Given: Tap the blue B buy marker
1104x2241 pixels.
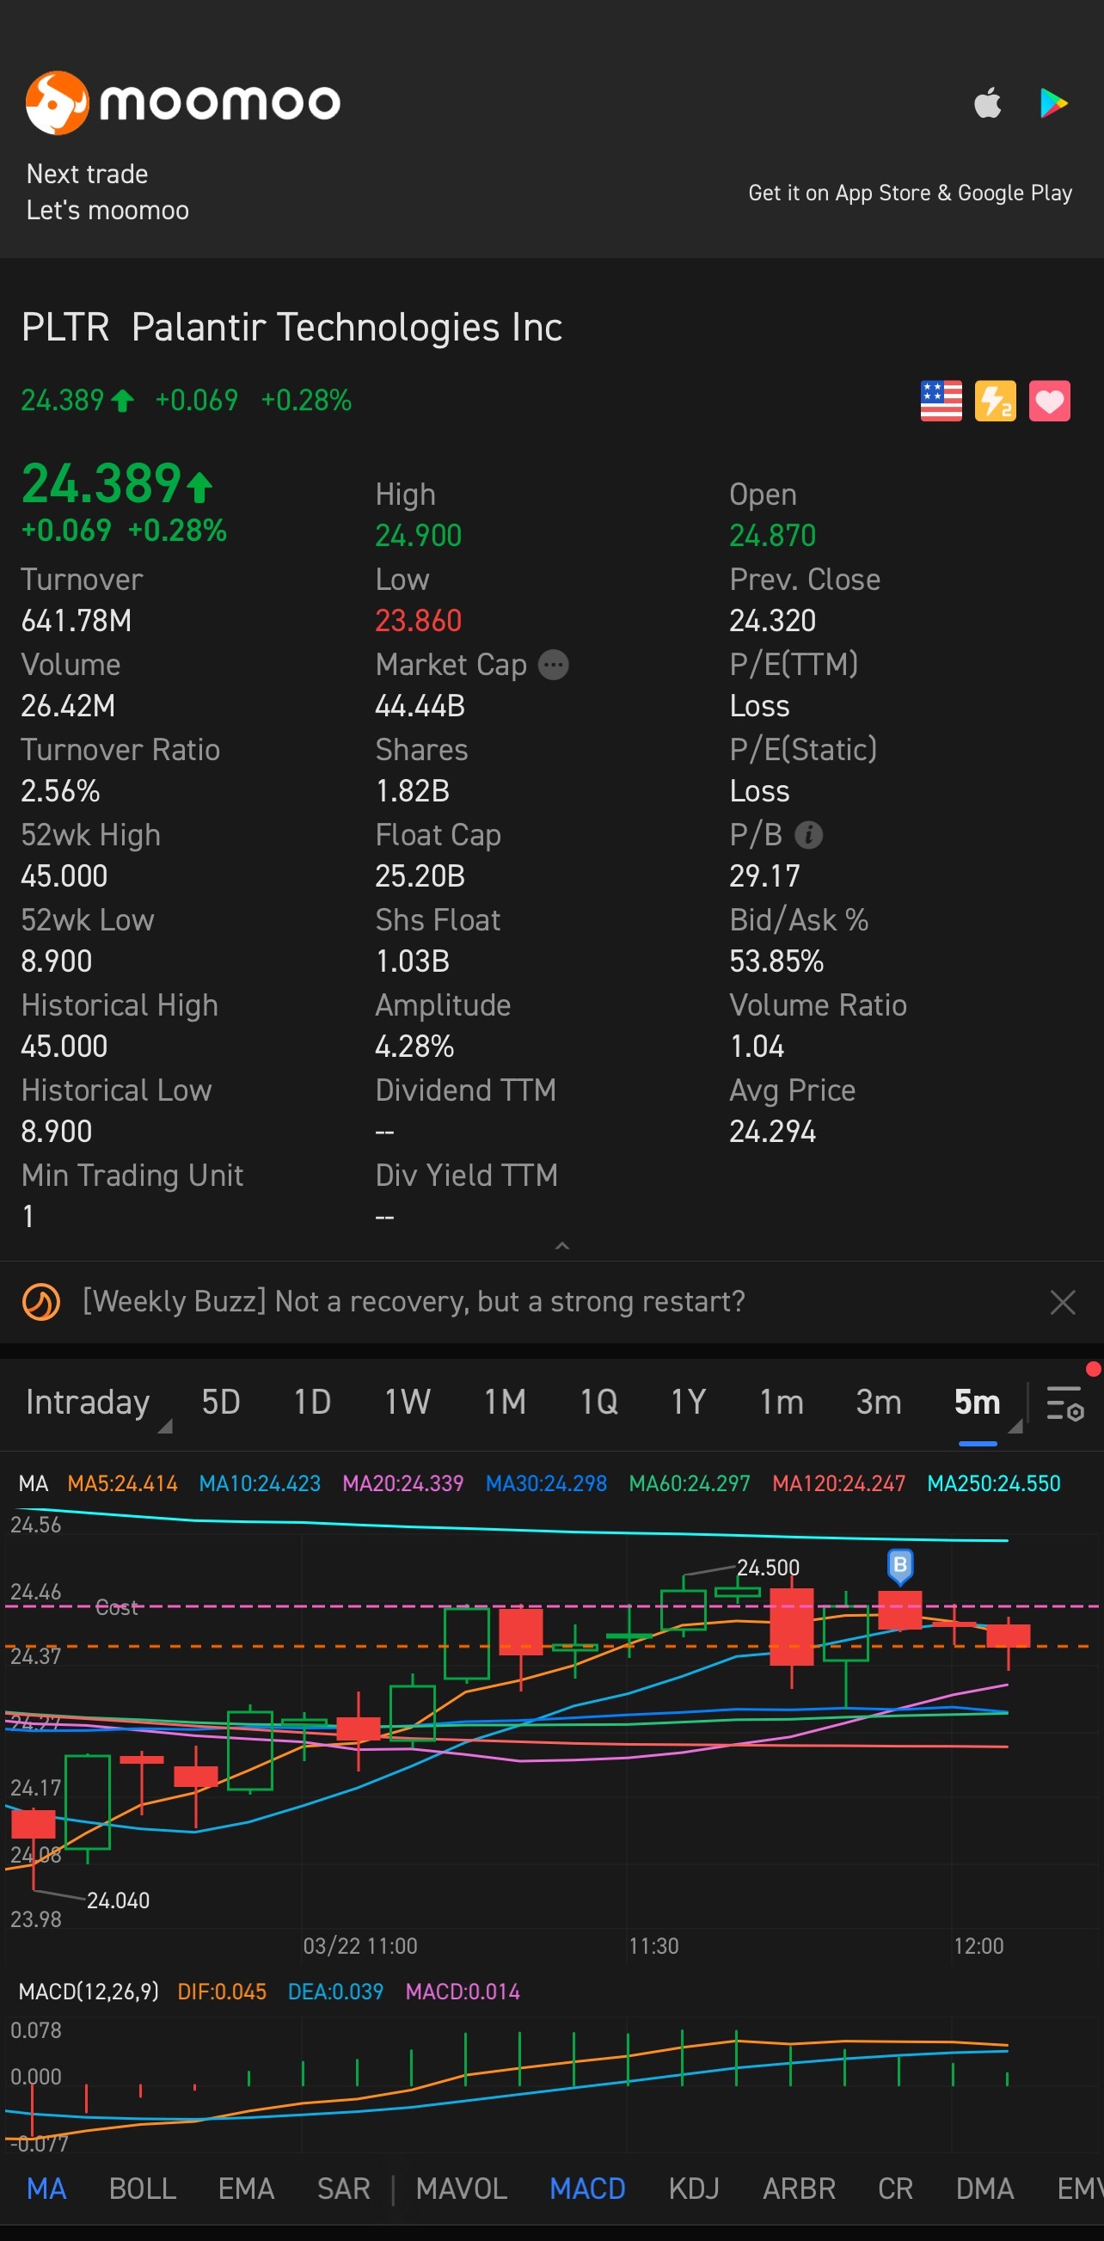Looking at the screenshot, I should point(900,1567).
